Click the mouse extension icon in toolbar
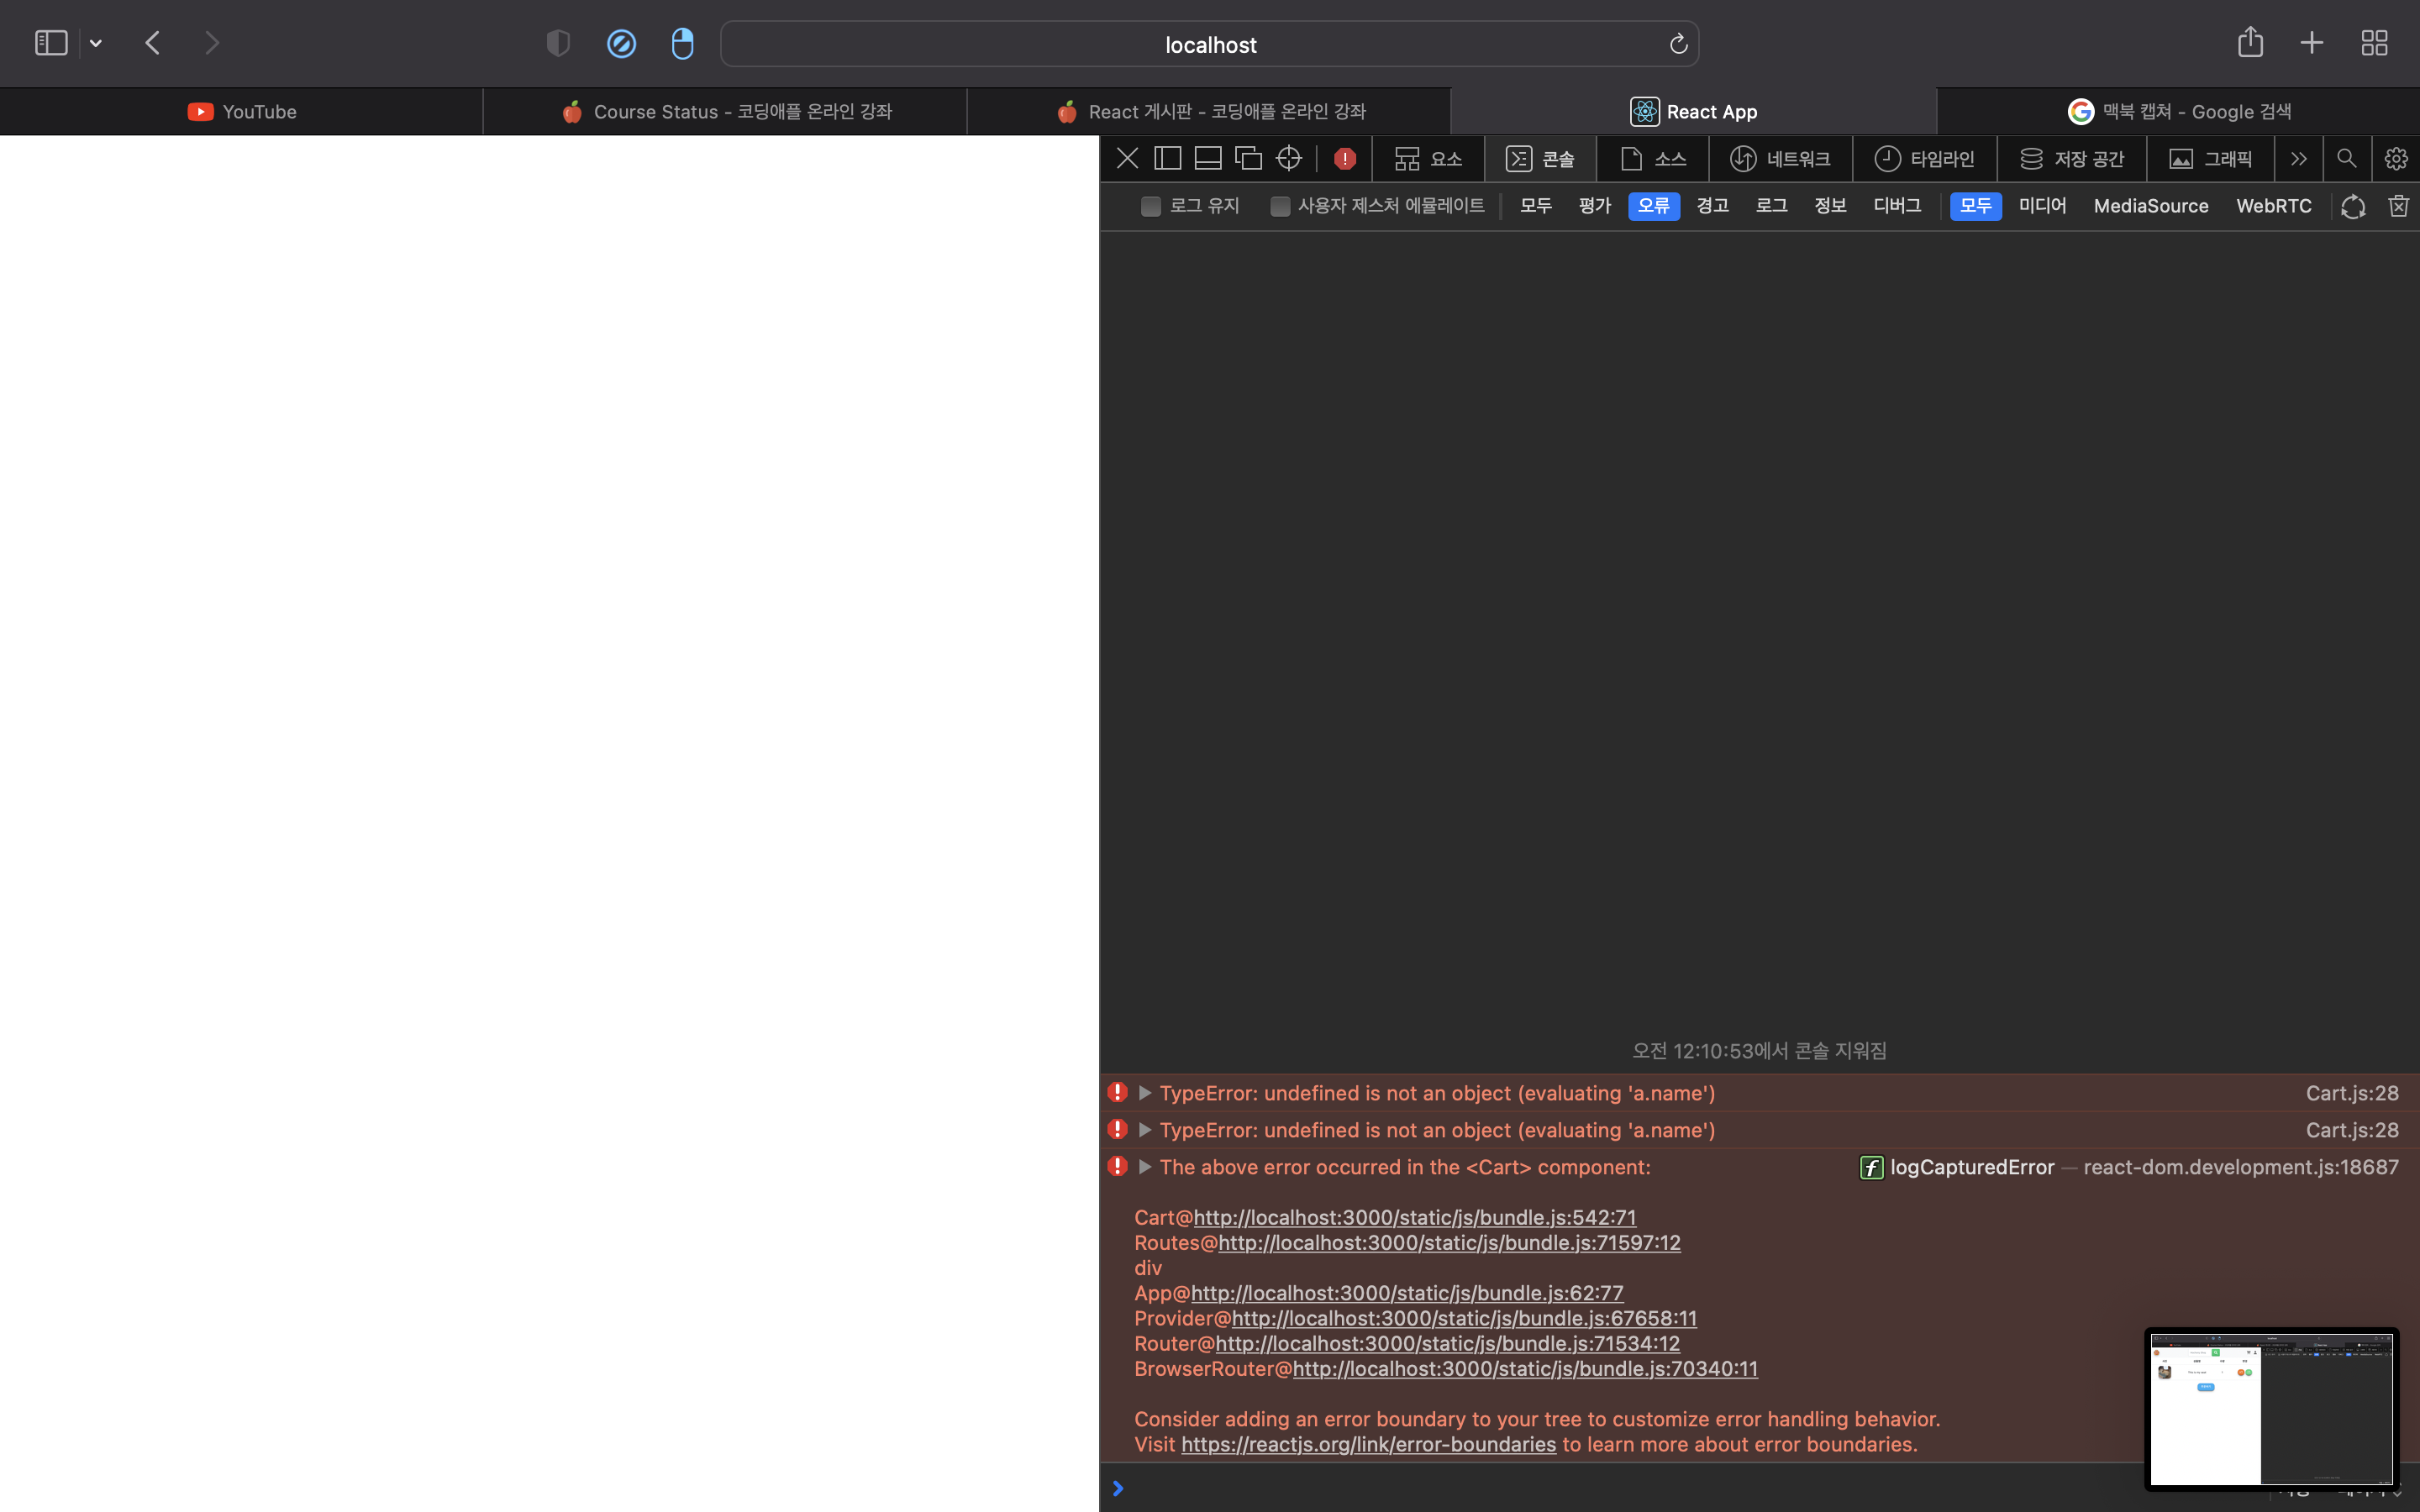This screenshot has height=1512, width=2420. click(x=682, y=43)
